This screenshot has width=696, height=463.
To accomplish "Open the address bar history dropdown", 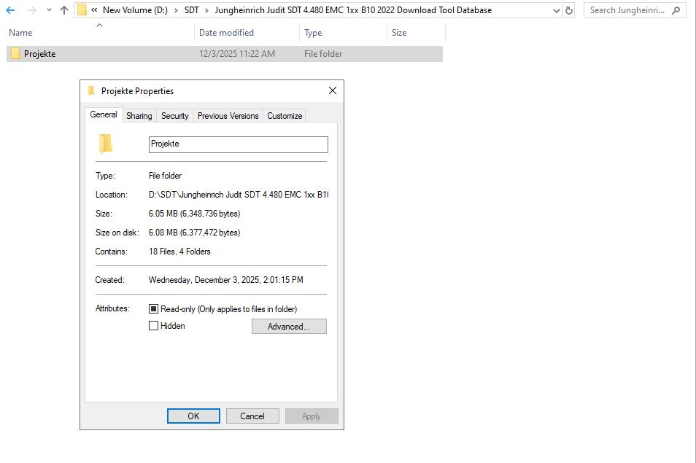I will tap(556, 10).
